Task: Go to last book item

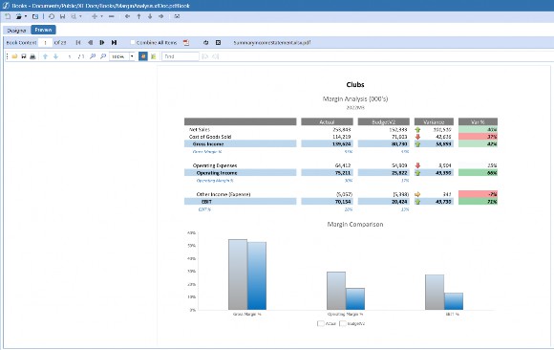Action: (114, 42)
